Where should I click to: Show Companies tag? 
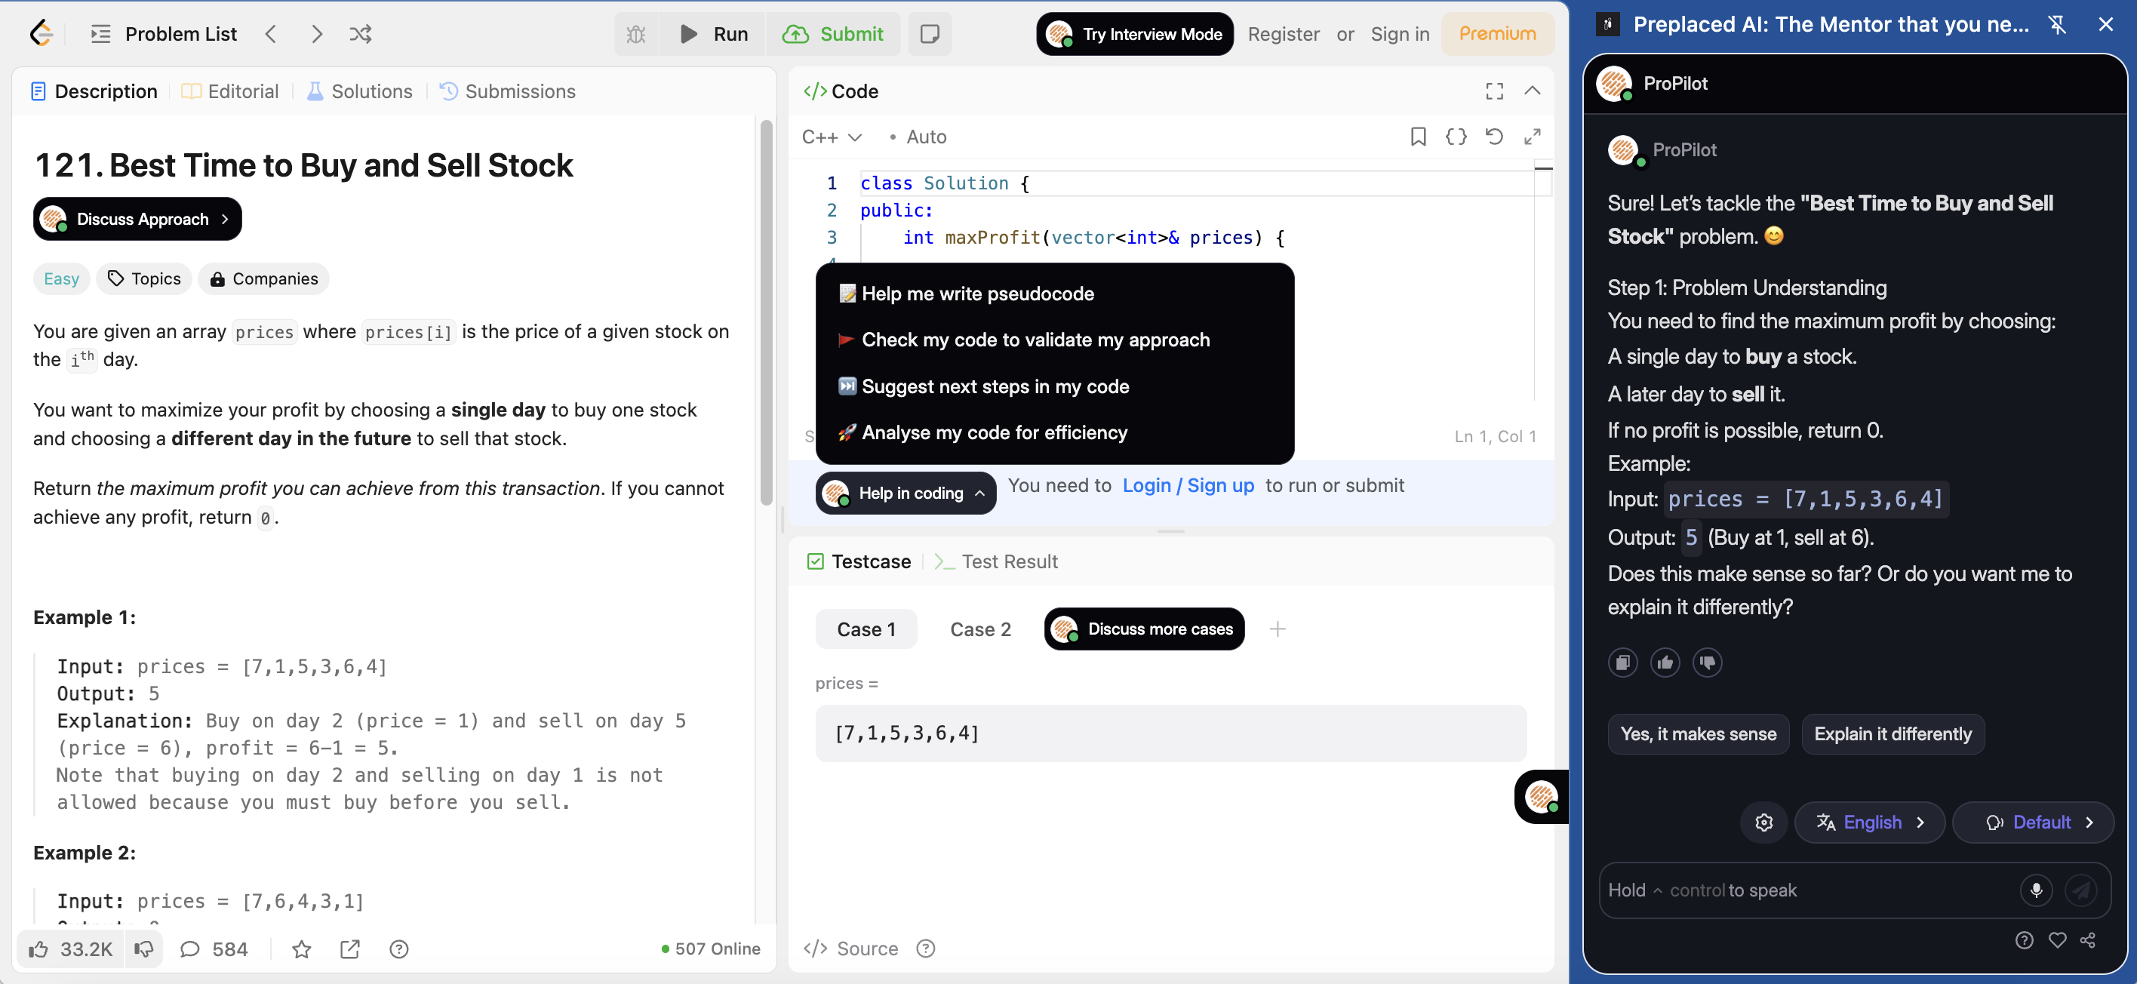pos(263,278)
